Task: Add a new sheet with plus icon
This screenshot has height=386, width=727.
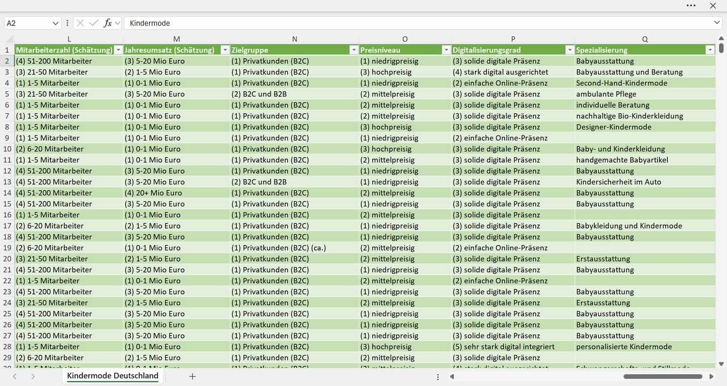Action: 192,376
